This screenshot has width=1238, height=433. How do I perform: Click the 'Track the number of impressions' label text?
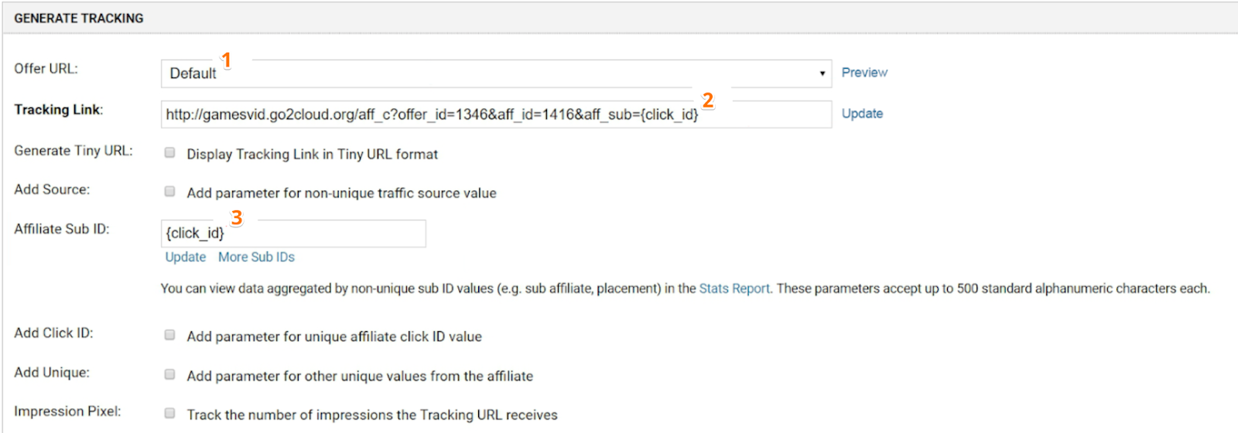pos(371,415)
